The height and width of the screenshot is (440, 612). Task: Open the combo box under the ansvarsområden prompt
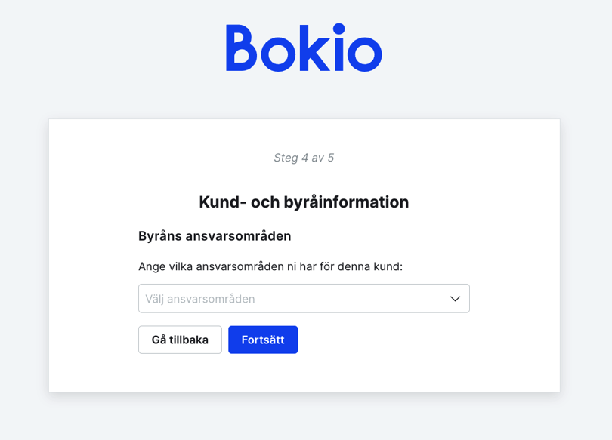click(304, 298)
